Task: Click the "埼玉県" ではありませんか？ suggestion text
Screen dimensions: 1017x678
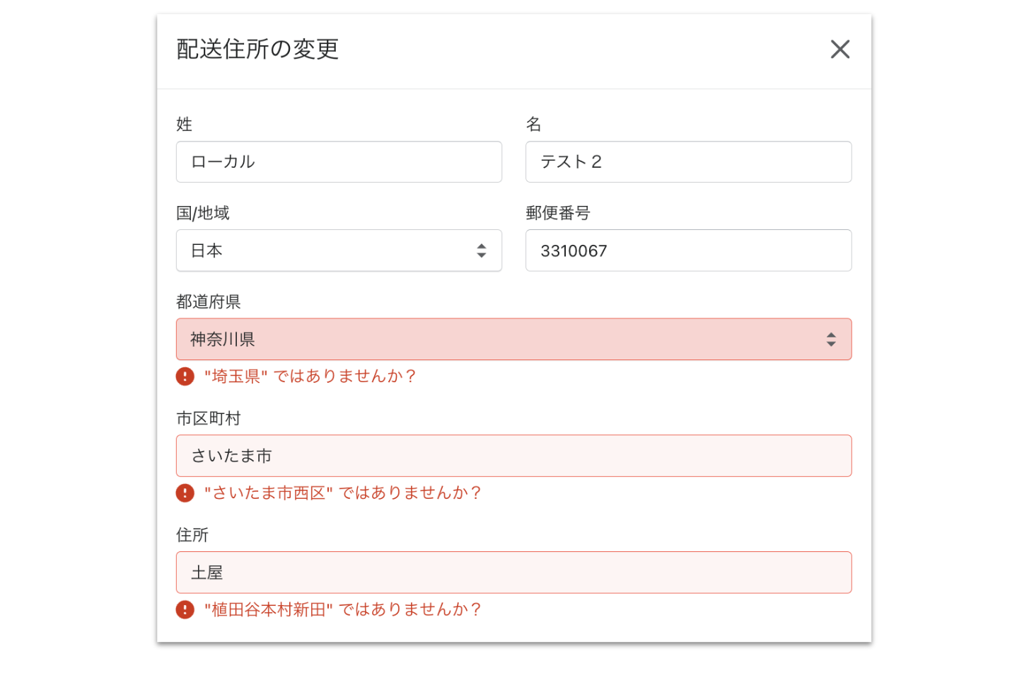Action: click(310, 377)
